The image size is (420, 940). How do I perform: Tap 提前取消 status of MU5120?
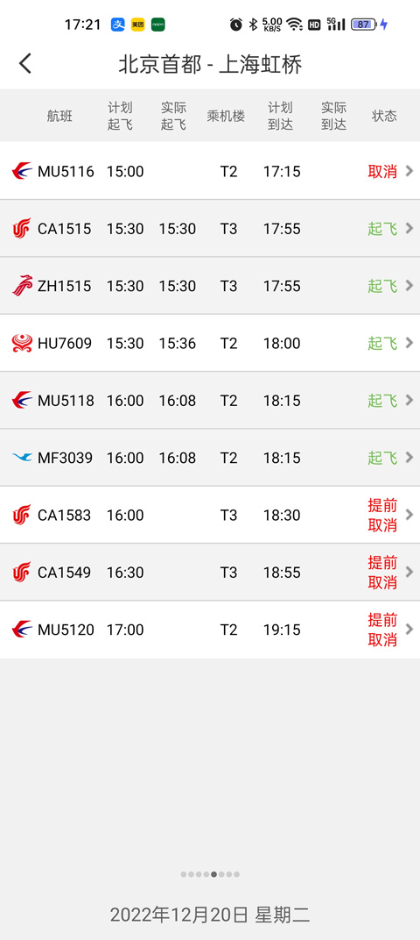pos(382,630)
